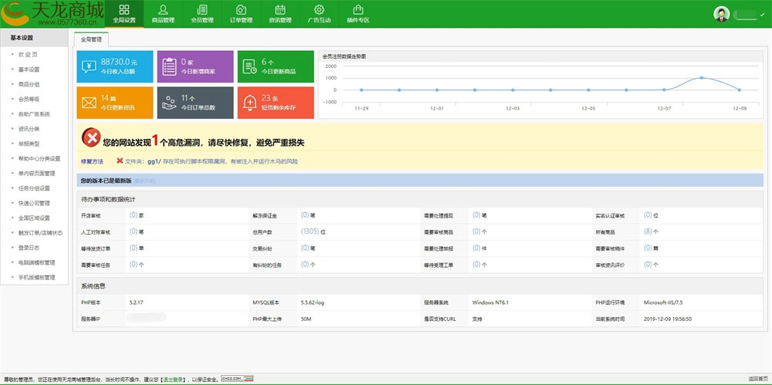Click the 插件专区 shopping bag icon
772x385 pixels.
coord(357,10)
